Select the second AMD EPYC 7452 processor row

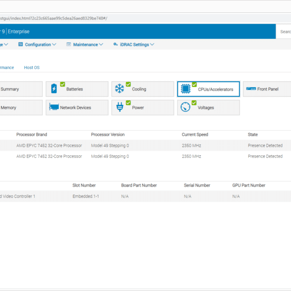pos(145,156)
